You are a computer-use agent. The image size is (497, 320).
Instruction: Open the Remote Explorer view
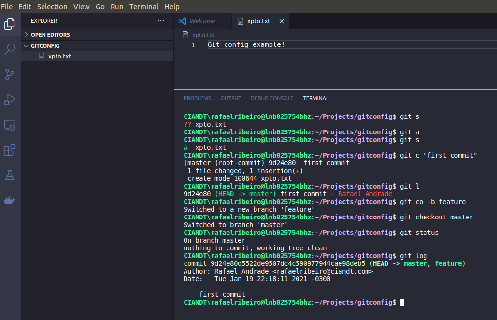click(10, 125)
